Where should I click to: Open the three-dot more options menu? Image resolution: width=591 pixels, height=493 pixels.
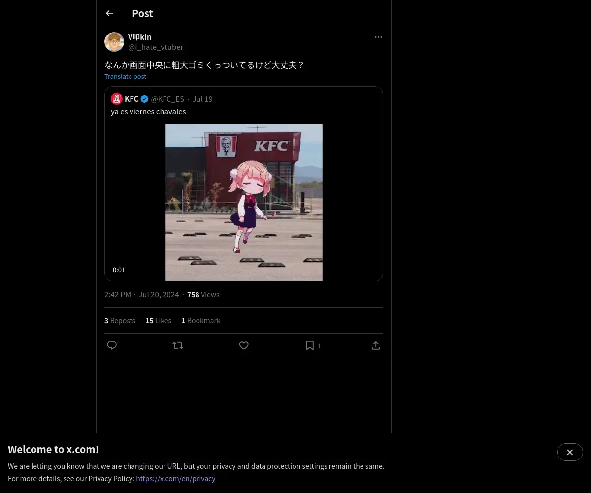pos(378,37)
